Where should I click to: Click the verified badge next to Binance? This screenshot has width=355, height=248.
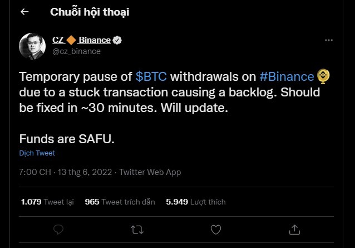click(x=117, y=40)
